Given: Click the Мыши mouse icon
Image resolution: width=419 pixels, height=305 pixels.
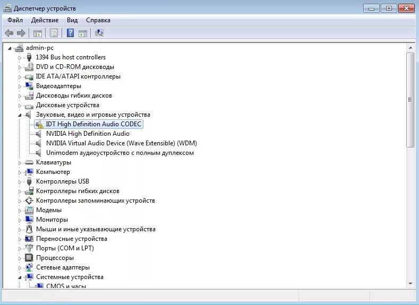Looking at the screenshot, I should pos(29,229).
